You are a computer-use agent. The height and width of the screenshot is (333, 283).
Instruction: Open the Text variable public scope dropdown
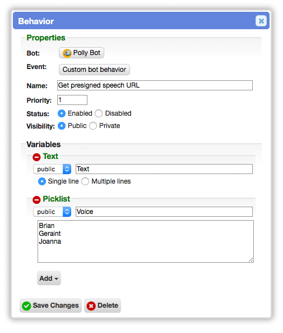coord(52,169)
